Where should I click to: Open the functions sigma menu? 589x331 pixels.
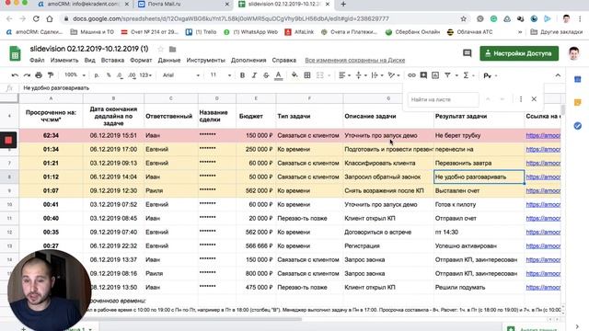pos(466,75)
